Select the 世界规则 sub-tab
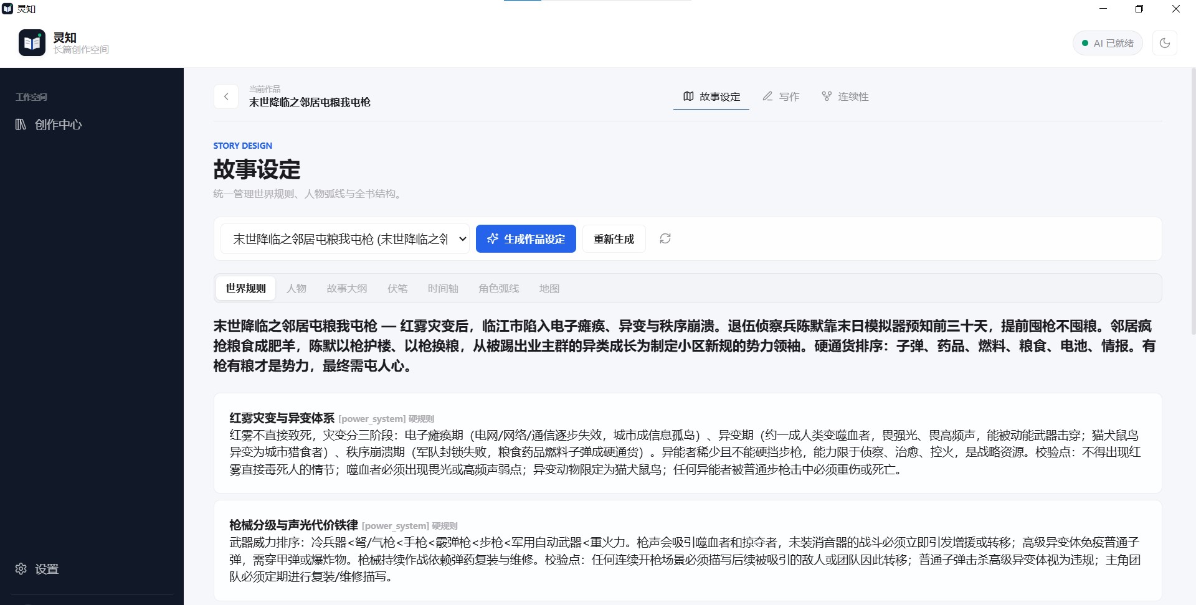Viewport: 1196px width, 605px height. click(x=245, y=288)
